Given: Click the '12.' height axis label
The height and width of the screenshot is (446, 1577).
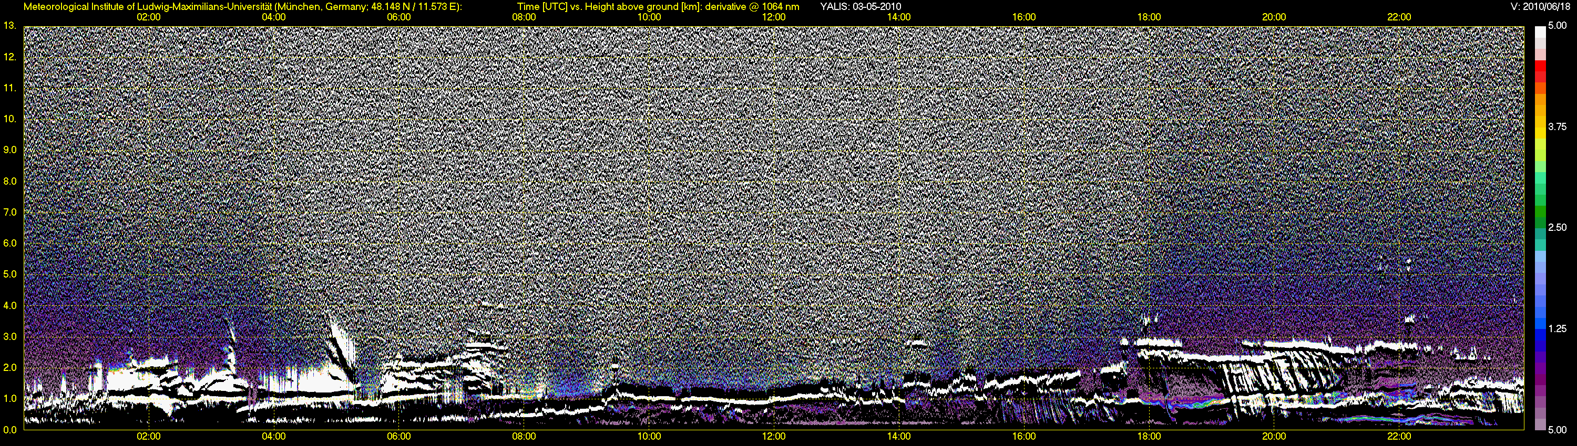Looking at the screenshot, I should [x=9, y=57].
